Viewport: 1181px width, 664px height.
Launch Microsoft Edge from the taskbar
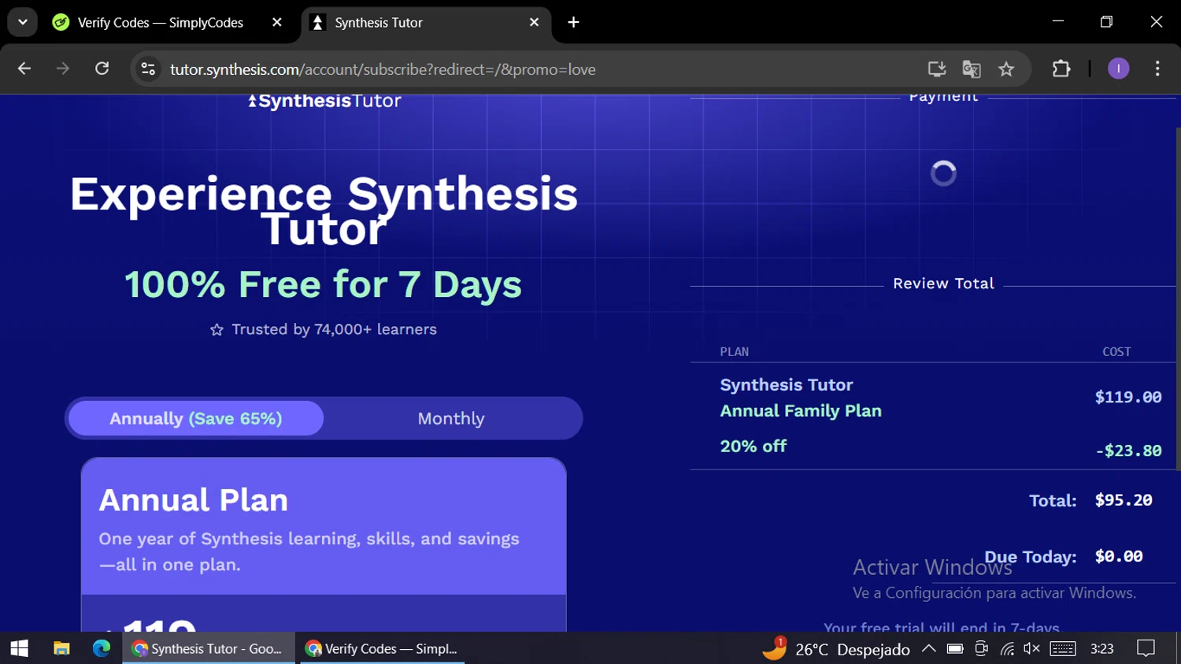[102, 648]
